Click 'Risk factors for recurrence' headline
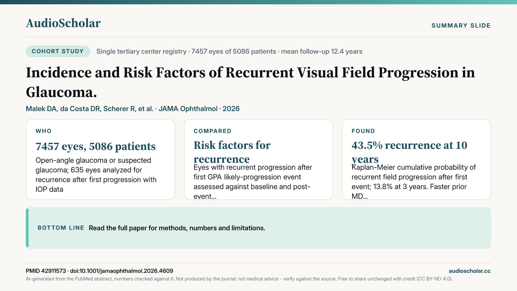The width and height of the screenshot is (517, 291). click(x=232, y=152)
